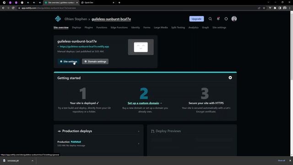Close the Site overview browser tab
Image resolution: width=293 pixels, height=165 pixels.
(77, 3)
